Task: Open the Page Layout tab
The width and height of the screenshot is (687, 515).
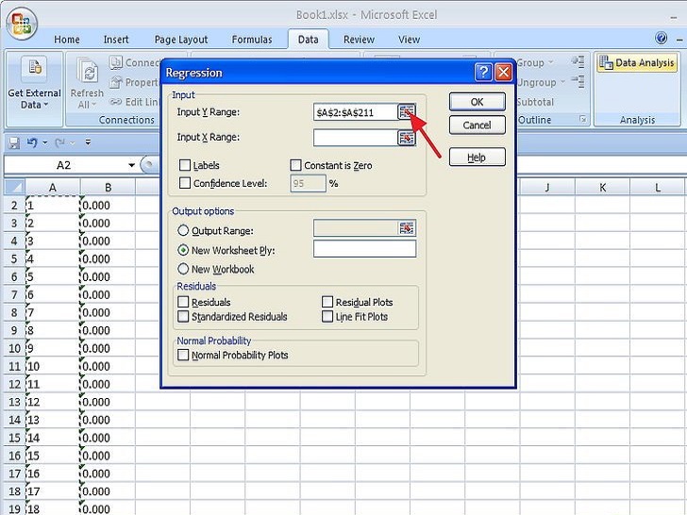Action: coord(181,40)
